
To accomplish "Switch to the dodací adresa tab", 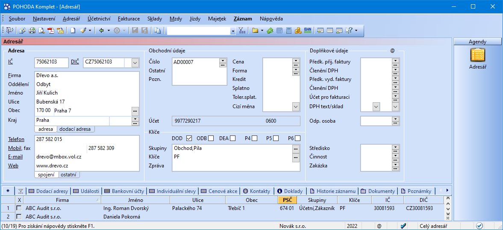I will (75, 129).
